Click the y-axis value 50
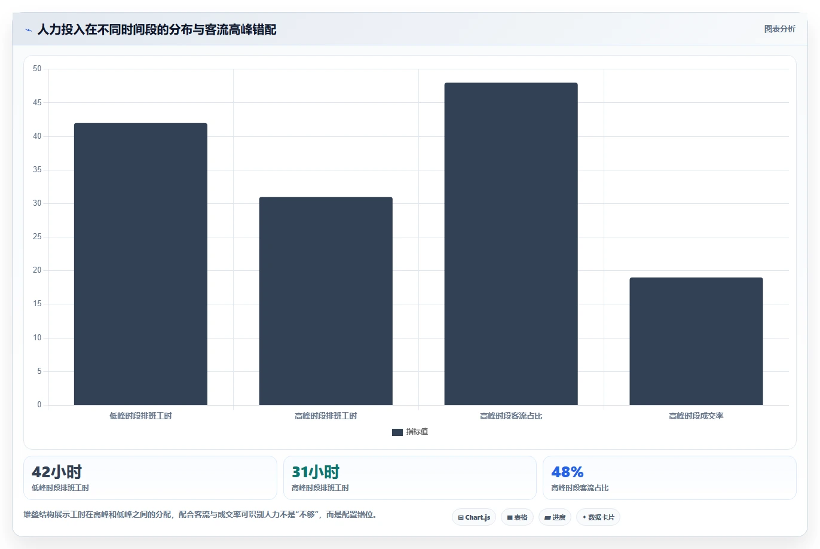Image resolution: width=820 pixels, height=549 pixels. coord(37,69)
